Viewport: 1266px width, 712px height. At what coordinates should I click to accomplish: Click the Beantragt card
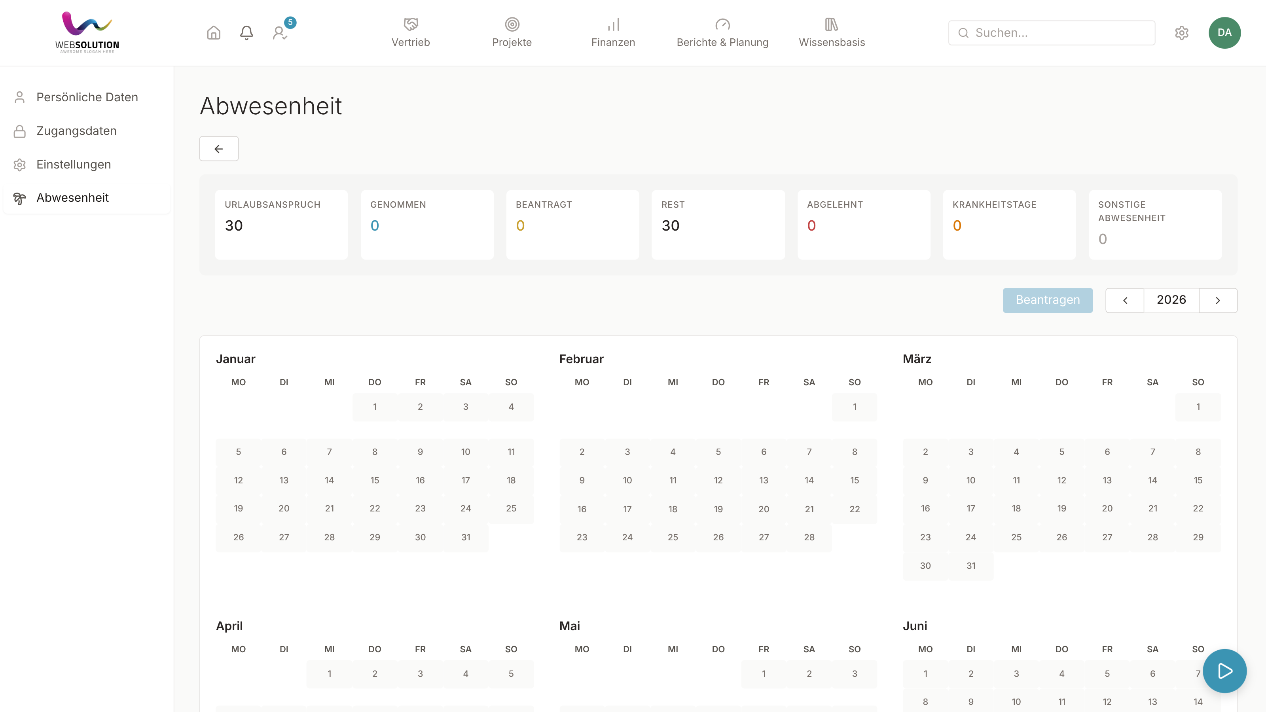tap(572, 225)
